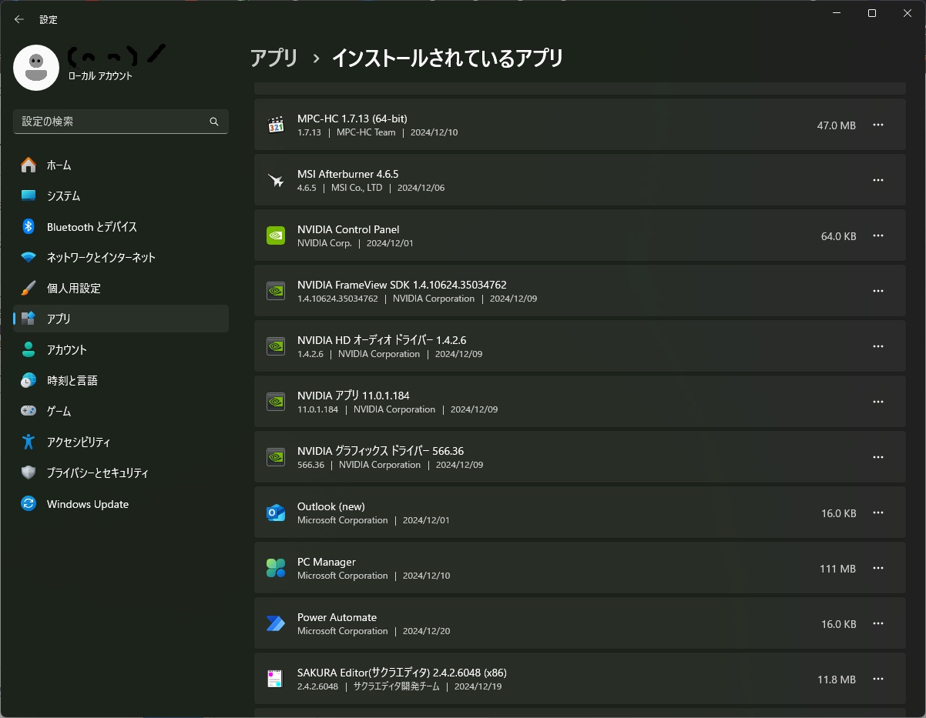Image resolution: width=926 pixels, height=718 pixels.
Task: Open Bluetooth とデバイス settings
Action: coord(121,226)
